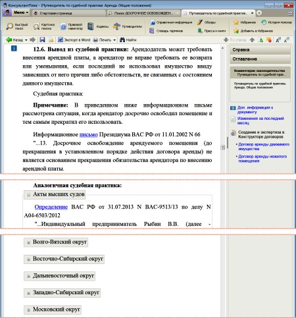Image resolution: width=296 pixels, height=318 pixels.
Task: Open Печать options dropdown arrow
Action: click(x=114, y=40)
